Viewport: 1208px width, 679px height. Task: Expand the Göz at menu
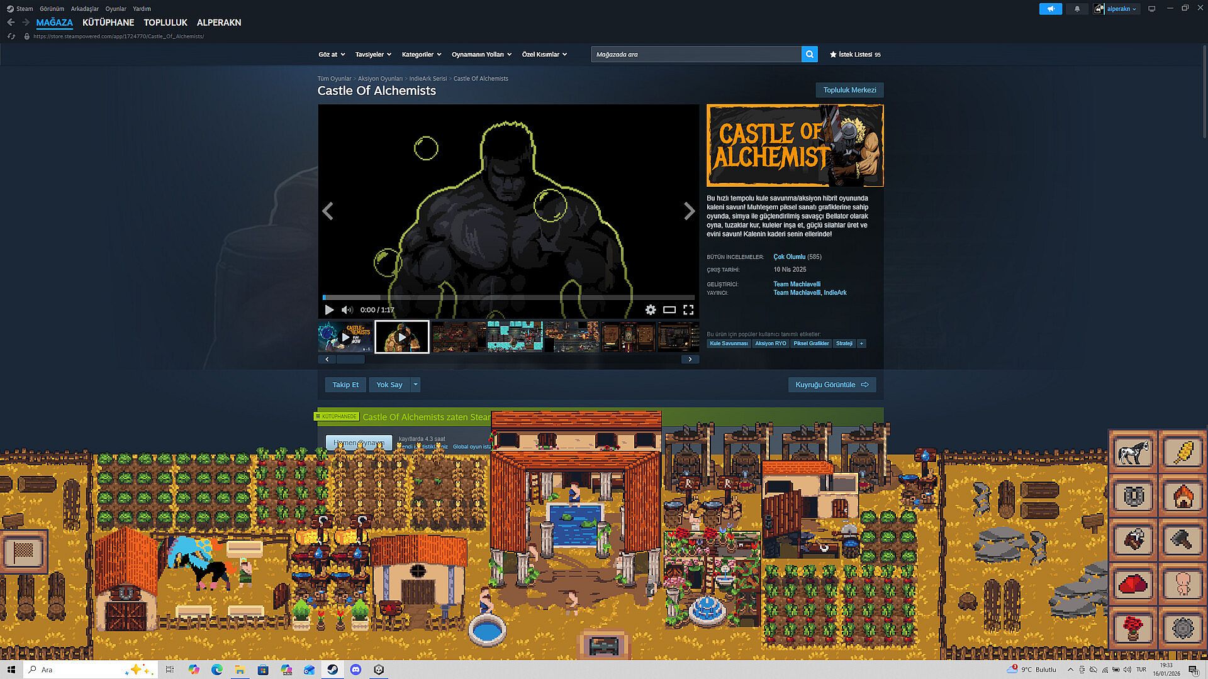point(332,54)
